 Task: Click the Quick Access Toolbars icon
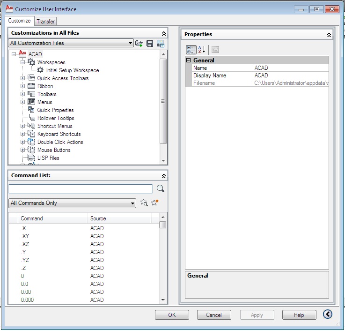pyautogui.click(x=31, y=78)
